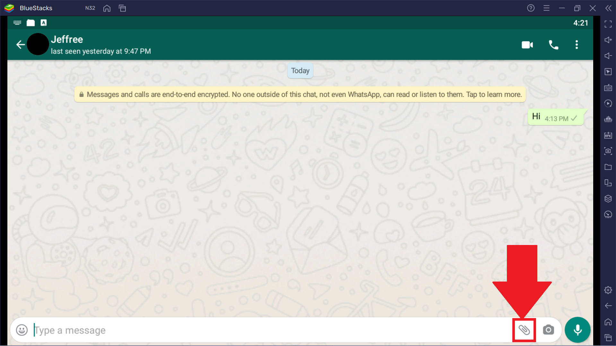Go back using the chat back arrow
Image resolution: width=616 pixels, height=346 pixels.
[x=21, y=44]
